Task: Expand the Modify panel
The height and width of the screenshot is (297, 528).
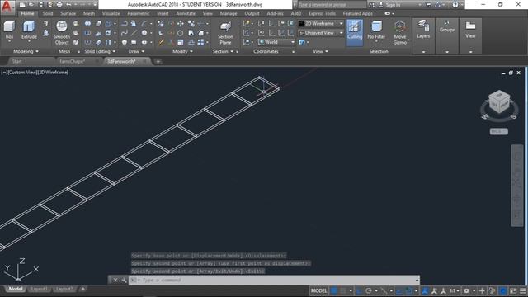Action: coord(182,51)
